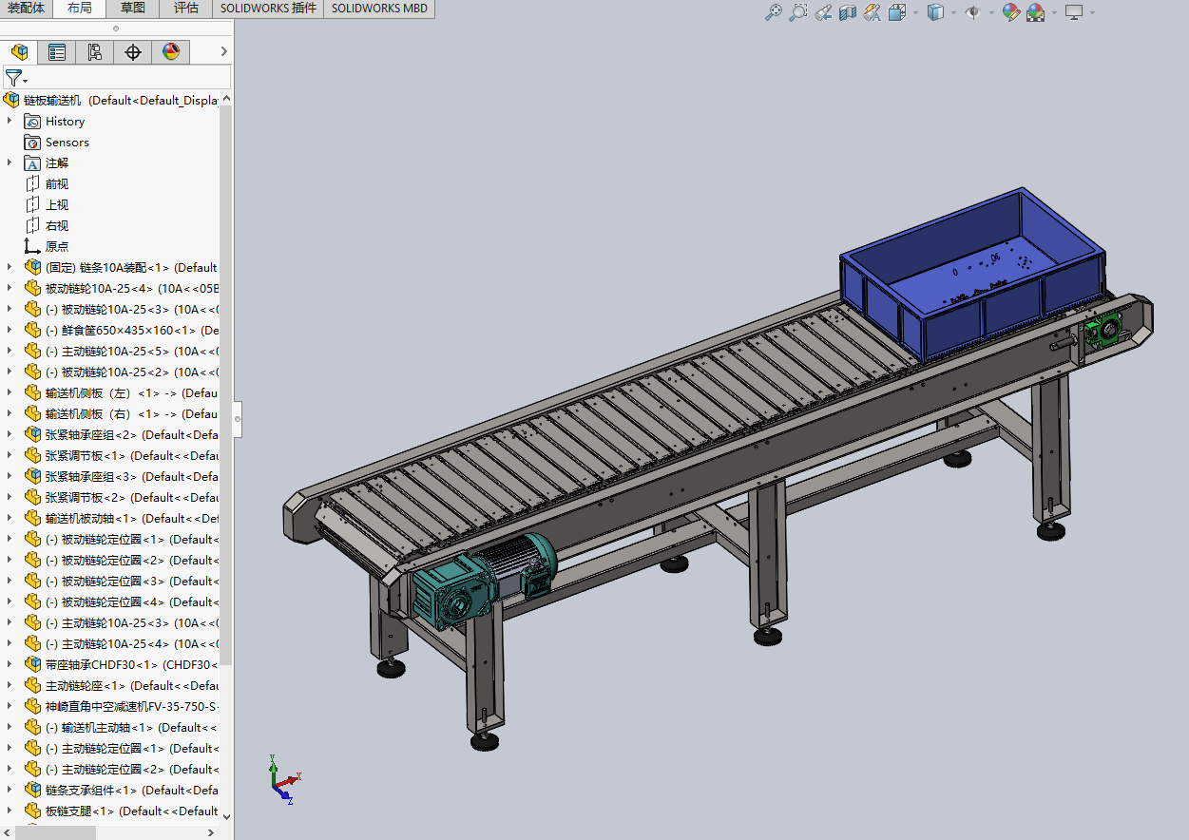Expand the 链条10A装配<1> tree node

(x=10, y=267)
